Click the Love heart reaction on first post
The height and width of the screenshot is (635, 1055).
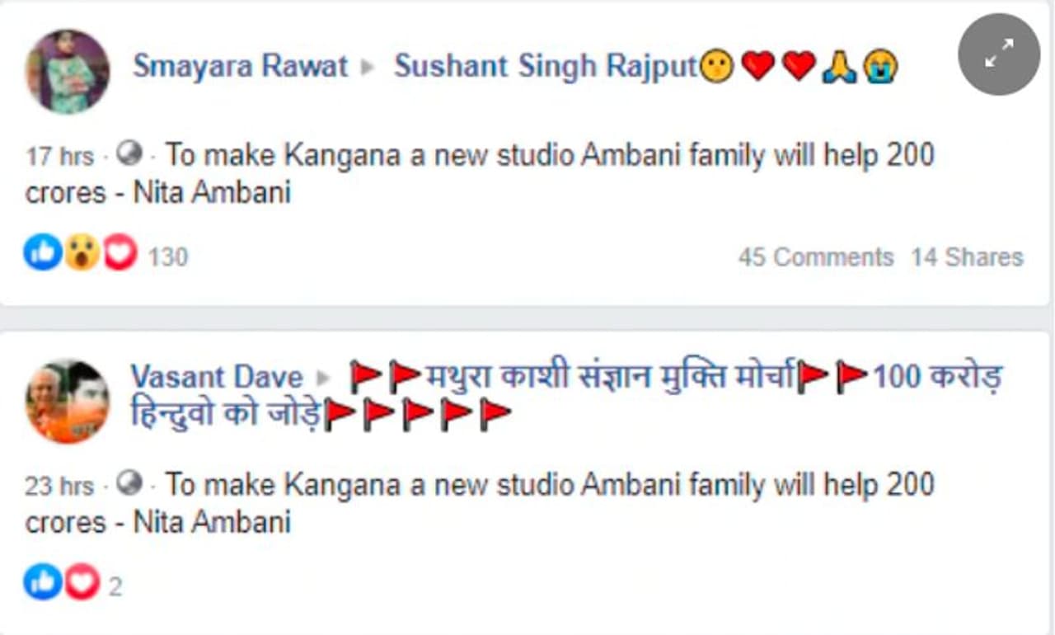[120, 252]
